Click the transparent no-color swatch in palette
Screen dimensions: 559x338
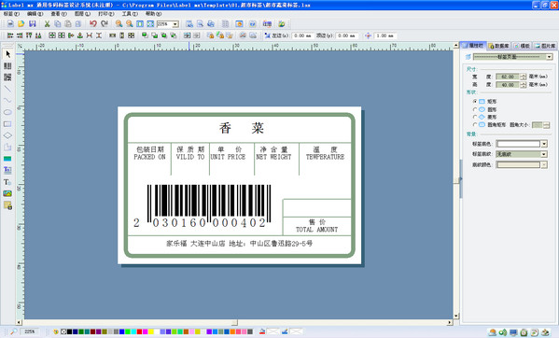63,331
